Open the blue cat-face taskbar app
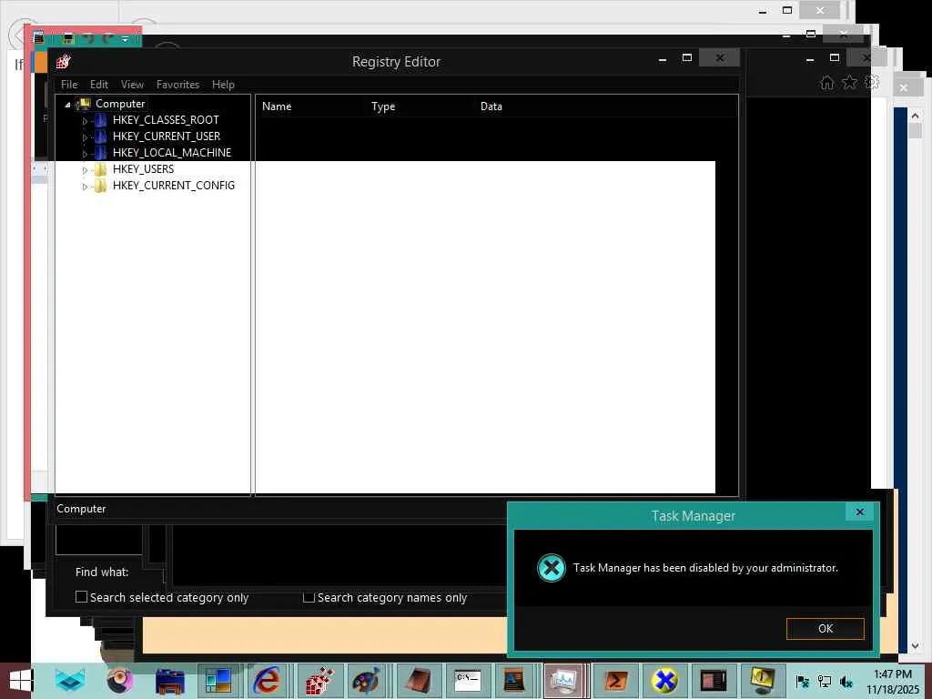 [x=70, y=681]
